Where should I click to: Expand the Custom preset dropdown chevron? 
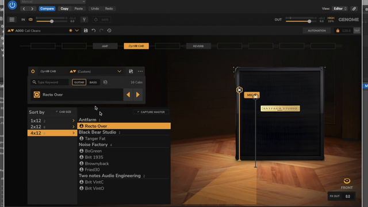pyautogui.click(x=119, y=71)
